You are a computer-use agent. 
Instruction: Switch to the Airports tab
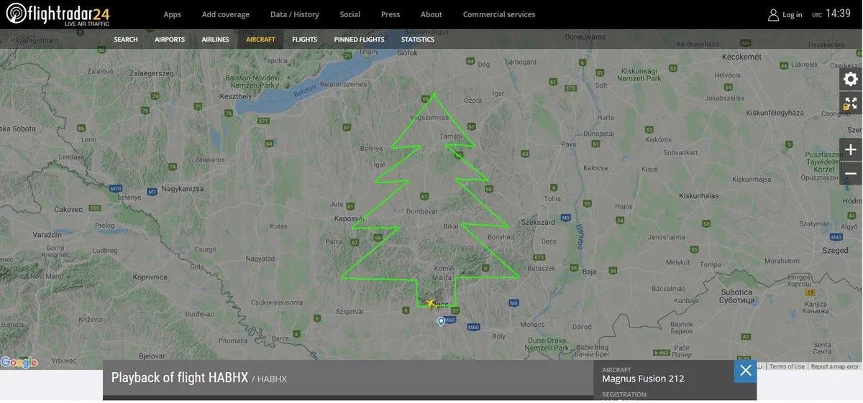[x=170, y=40]
